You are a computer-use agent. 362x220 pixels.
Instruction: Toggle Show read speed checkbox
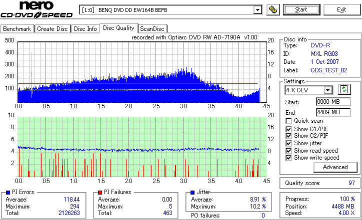pyautogui.click(x=288, y=151)
